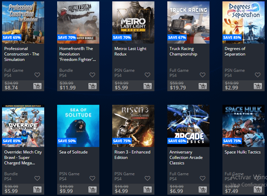Add Homefront: The Revolution bundle to cart

tap(93, 86)
